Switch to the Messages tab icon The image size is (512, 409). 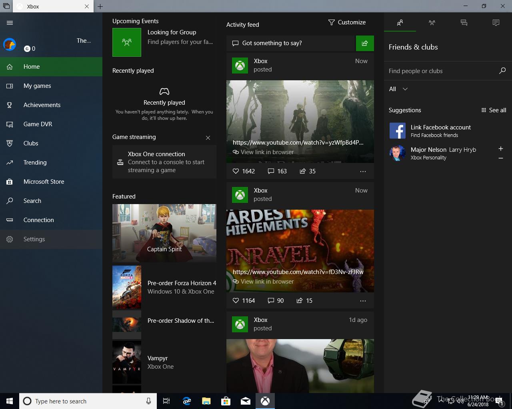click(464, 23)
